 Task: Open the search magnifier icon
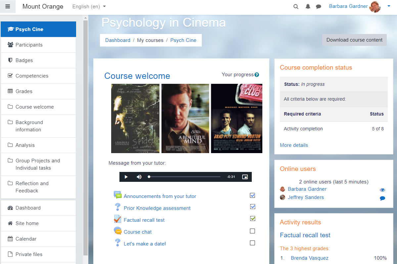click(x=296, y=7)
